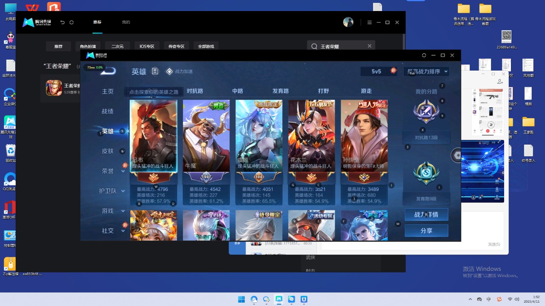This screenshot has width=545, height=306.
Task: Switch to the 我的 tab in launcher
Action: click(126, 22)
